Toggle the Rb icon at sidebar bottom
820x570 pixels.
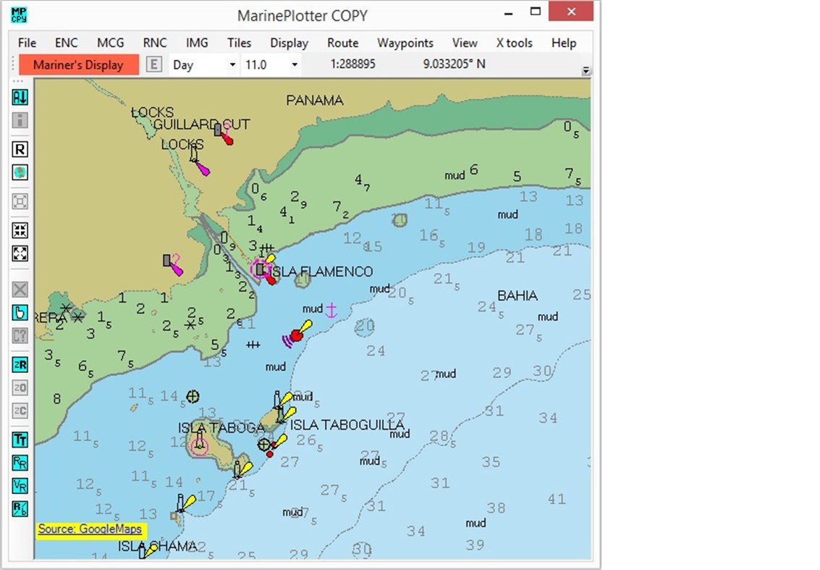coord(19,508)
